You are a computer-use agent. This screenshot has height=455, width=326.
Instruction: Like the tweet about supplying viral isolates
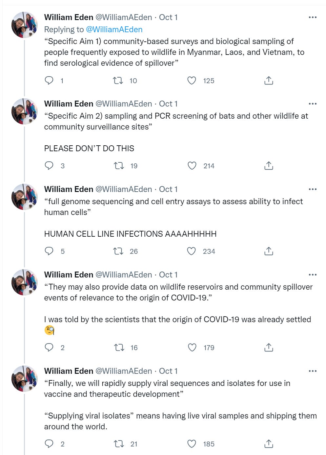pos(192,444)
